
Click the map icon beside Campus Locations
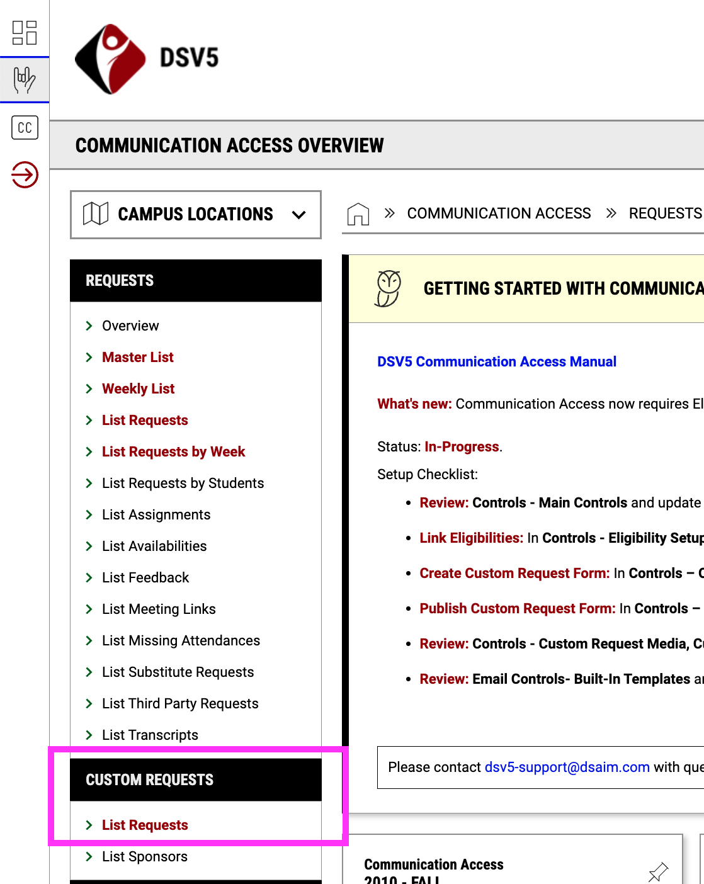coord(96,214)
